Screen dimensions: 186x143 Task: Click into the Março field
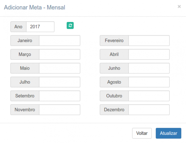[x=60, y=54]
